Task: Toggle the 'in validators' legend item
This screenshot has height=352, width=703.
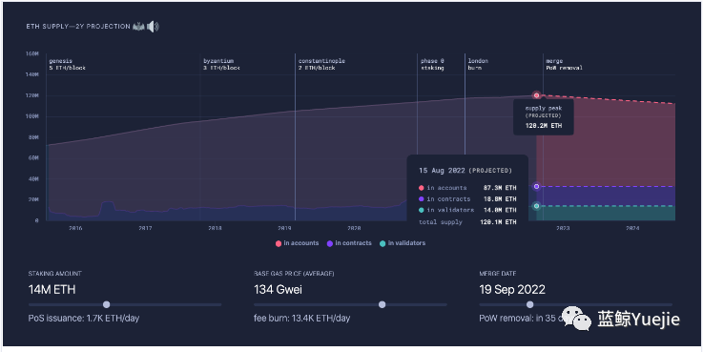Action: [x=403, y=243]
